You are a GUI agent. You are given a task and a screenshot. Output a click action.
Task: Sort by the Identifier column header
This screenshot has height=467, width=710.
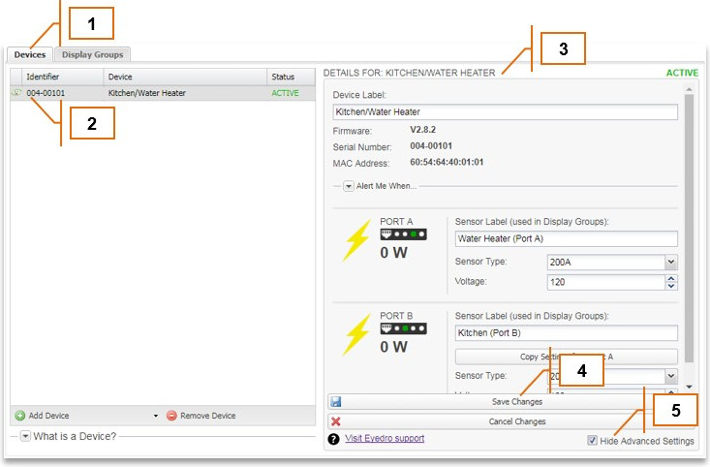[63, 77]
